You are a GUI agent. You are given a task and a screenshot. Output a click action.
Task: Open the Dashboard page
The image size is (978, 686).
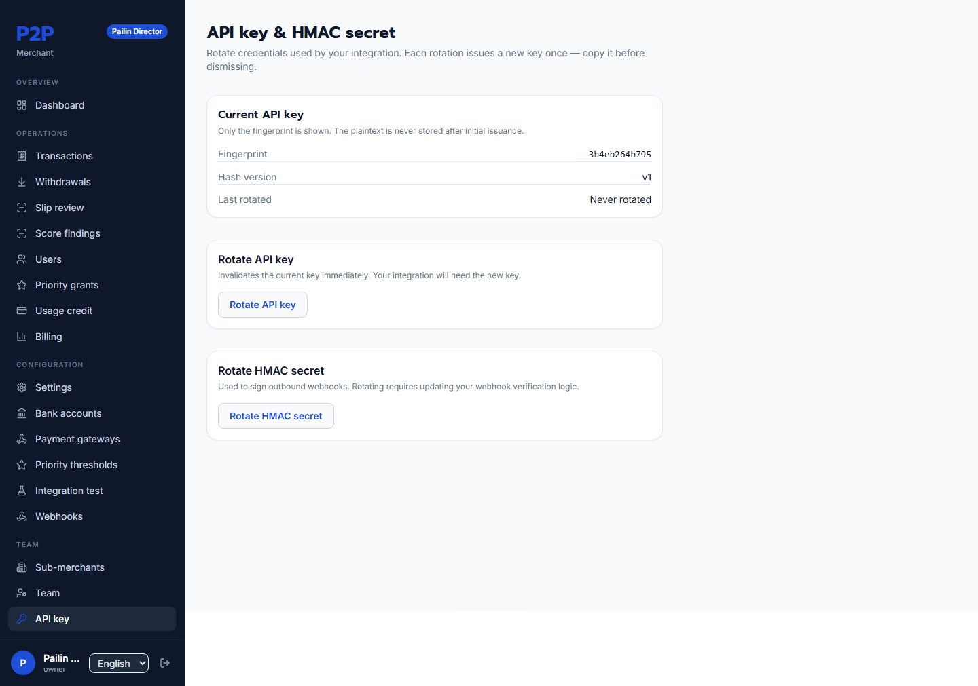(x=92, y=105)
